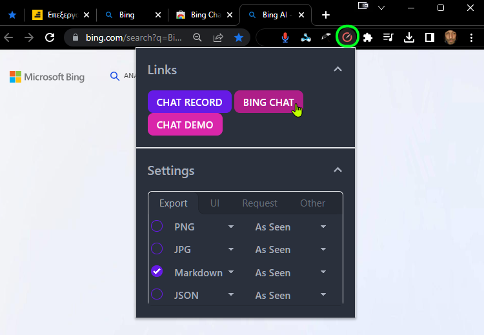Screen dimensions: 484x335
Task: Open the JPG format dropdown arrow
Action: [231, 249]
